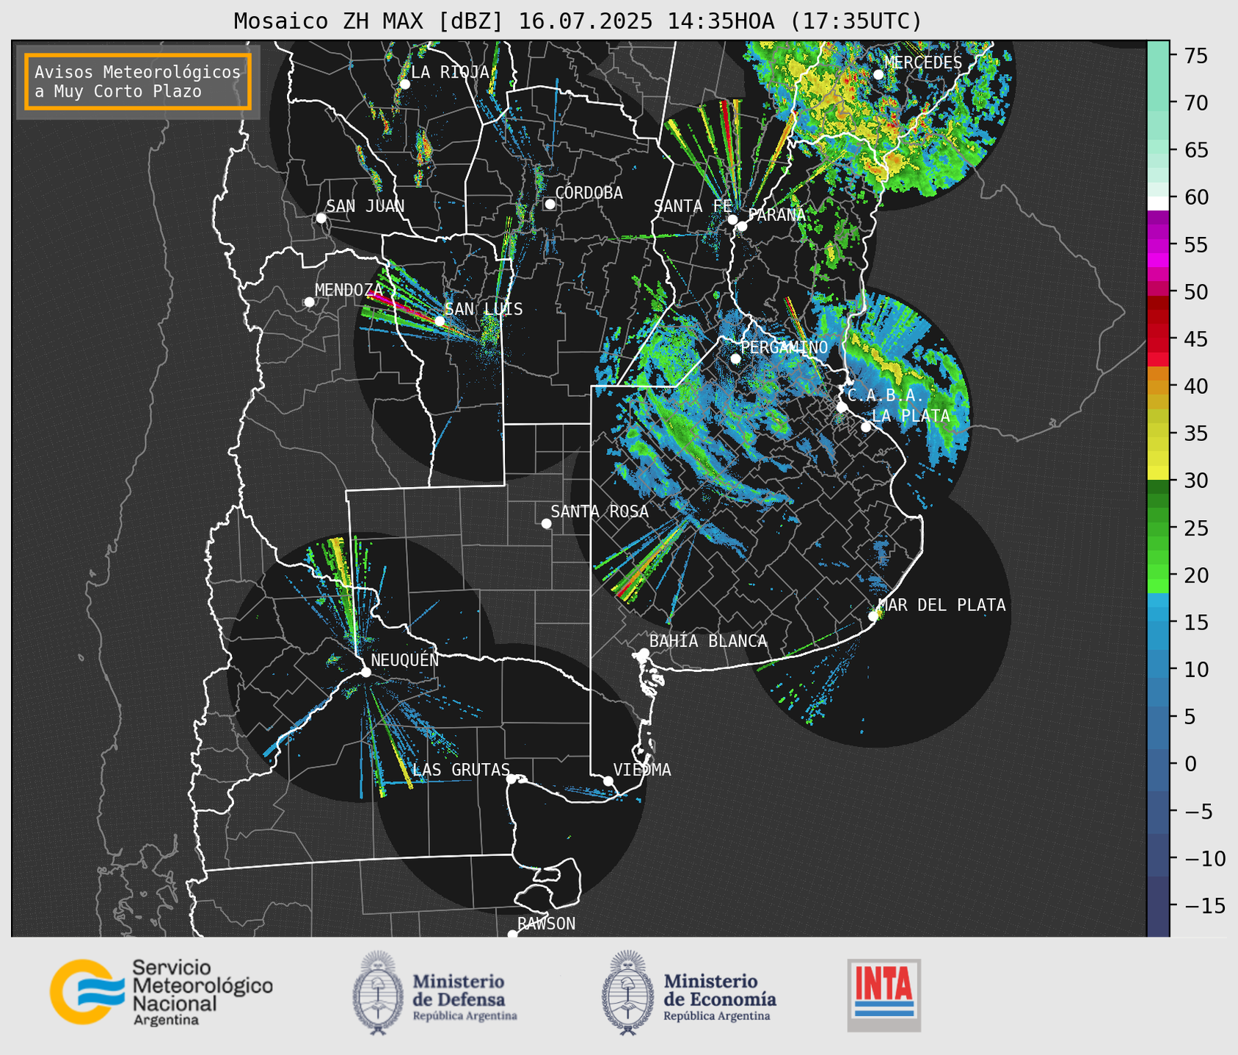
Task: Click the SANTA ROSA label text
Action: [600, 511]
